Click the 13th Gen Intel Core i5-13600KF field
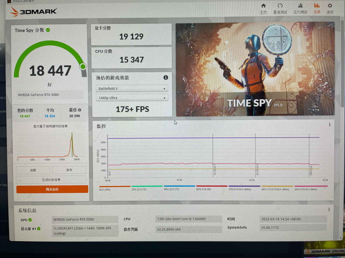This screenshot has width=345, height=258. 188,219
